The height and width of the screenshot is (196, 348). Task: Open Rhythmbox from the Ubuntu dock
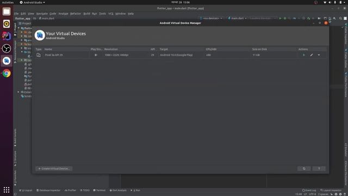[x=7, y=24]
